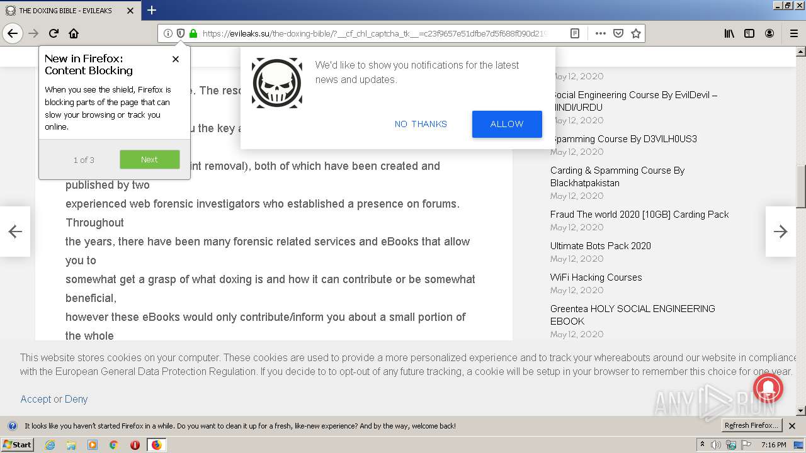Accept cookies link

pyautogui.click(x=35, y=399)
